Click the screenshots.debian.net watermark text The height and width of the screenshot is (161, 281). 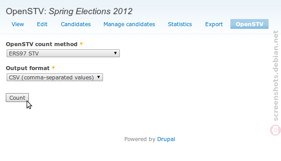[x=276, y=75]
